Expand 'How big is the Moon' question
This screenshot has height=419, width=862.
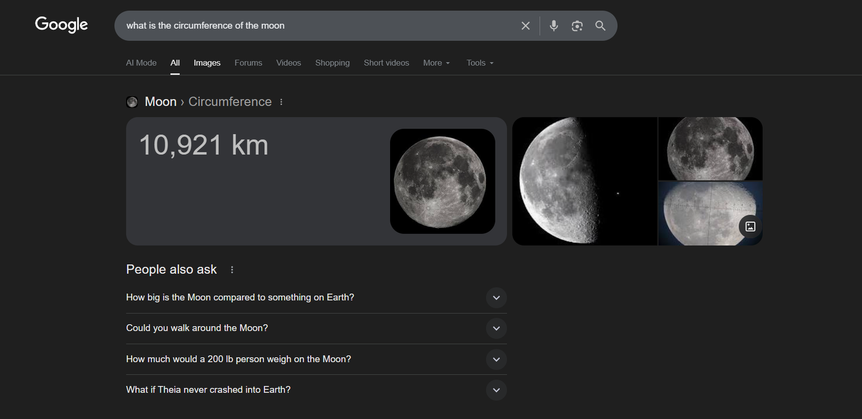(x=496, y=298)
